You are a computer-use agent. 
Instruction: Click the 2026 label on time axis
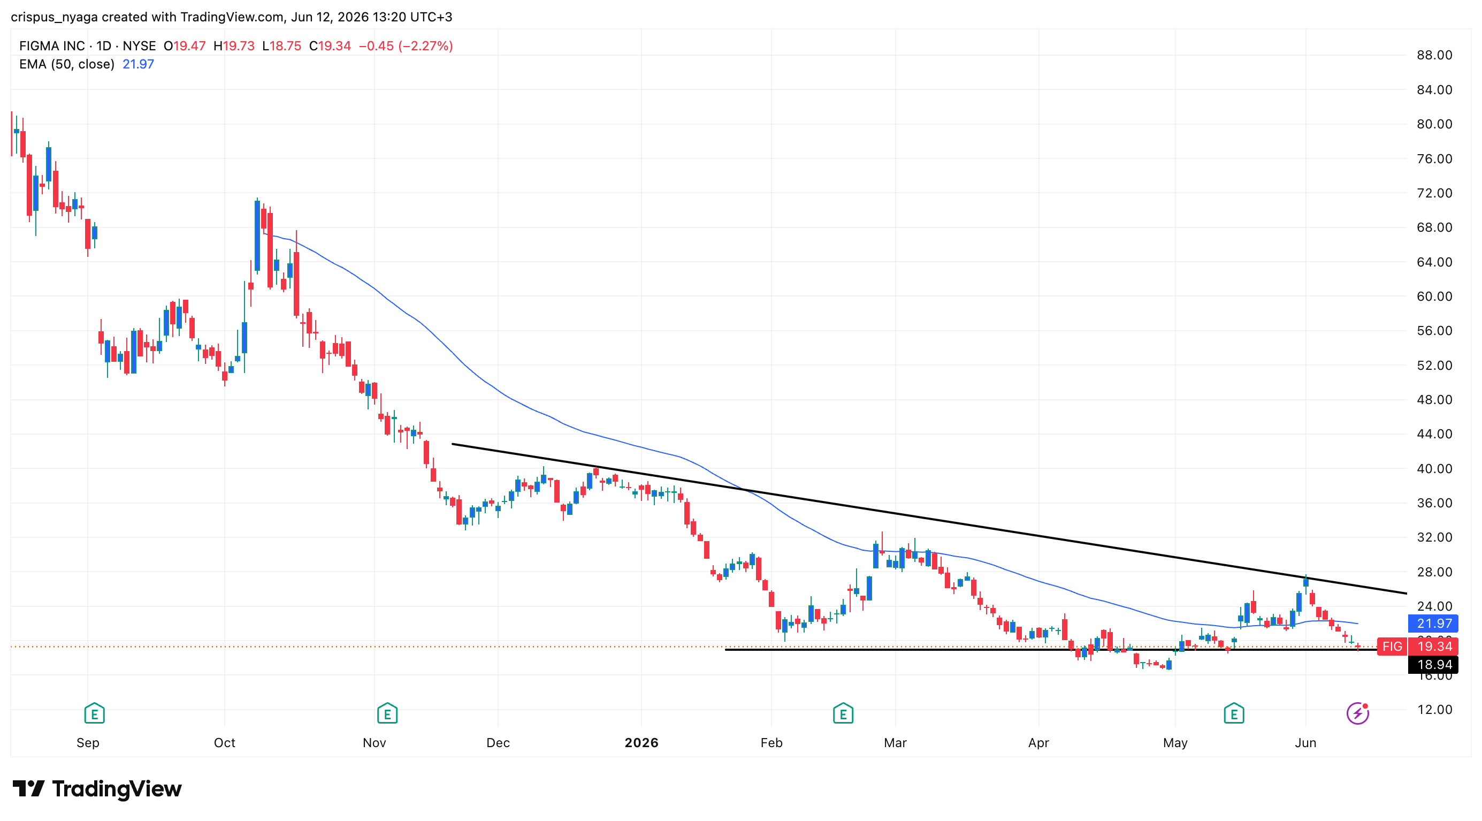641,743
